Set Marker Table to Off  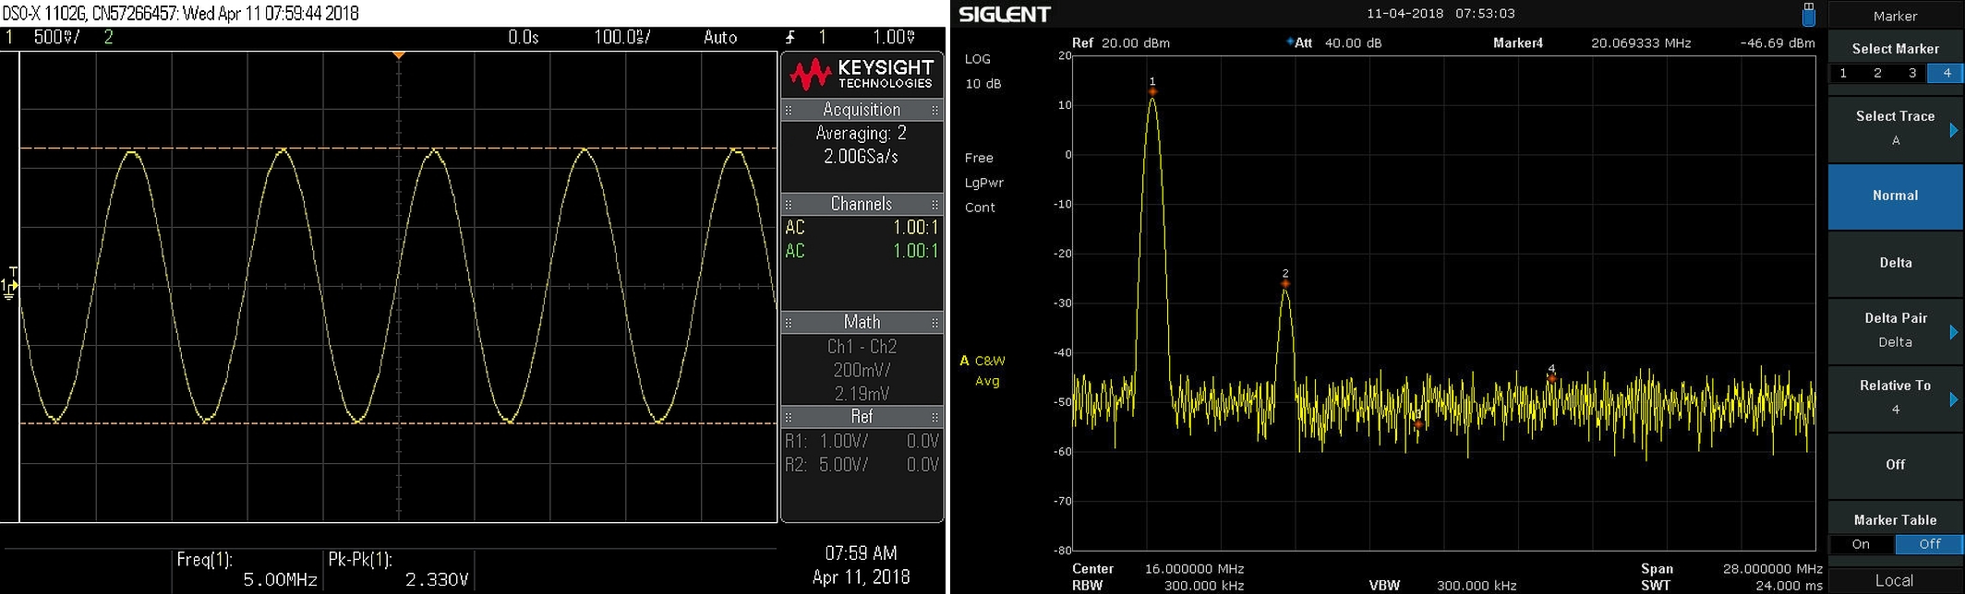[x=1930, y=544]
